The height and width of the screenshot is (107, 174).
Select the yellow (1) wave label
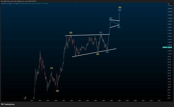coord(52,68)
